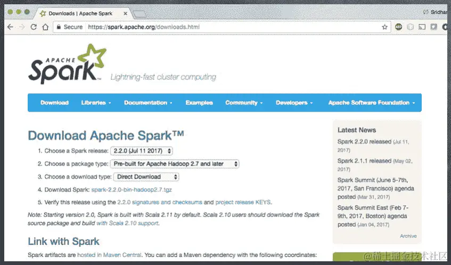Image resolution: width=451 pixels, height=265 pixels.
Task: Open the Direct Download type dropdown
Action: (146, 177)
